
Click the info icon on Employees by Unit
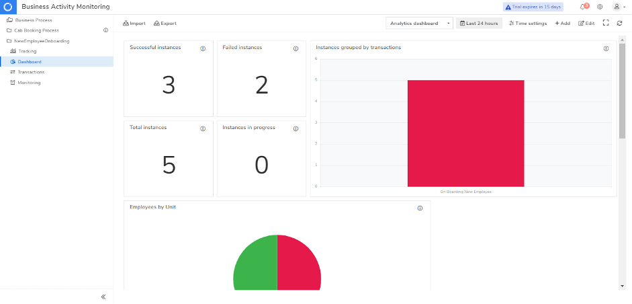click(x=420, y=208)
